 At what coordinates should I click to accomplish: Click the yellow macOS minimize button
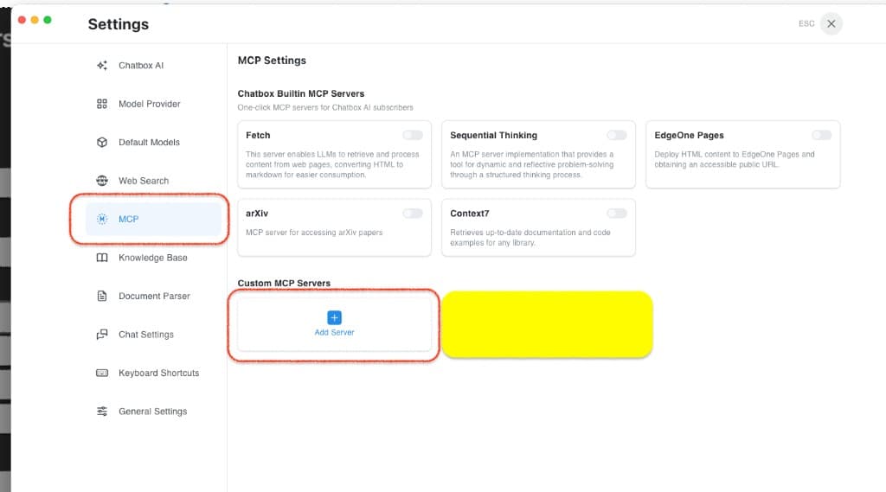click(35, 20)
